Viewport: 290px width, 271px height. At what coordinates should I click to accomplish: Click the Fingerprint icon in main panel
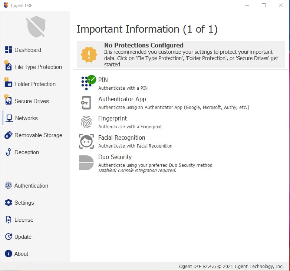click(86, 122)
